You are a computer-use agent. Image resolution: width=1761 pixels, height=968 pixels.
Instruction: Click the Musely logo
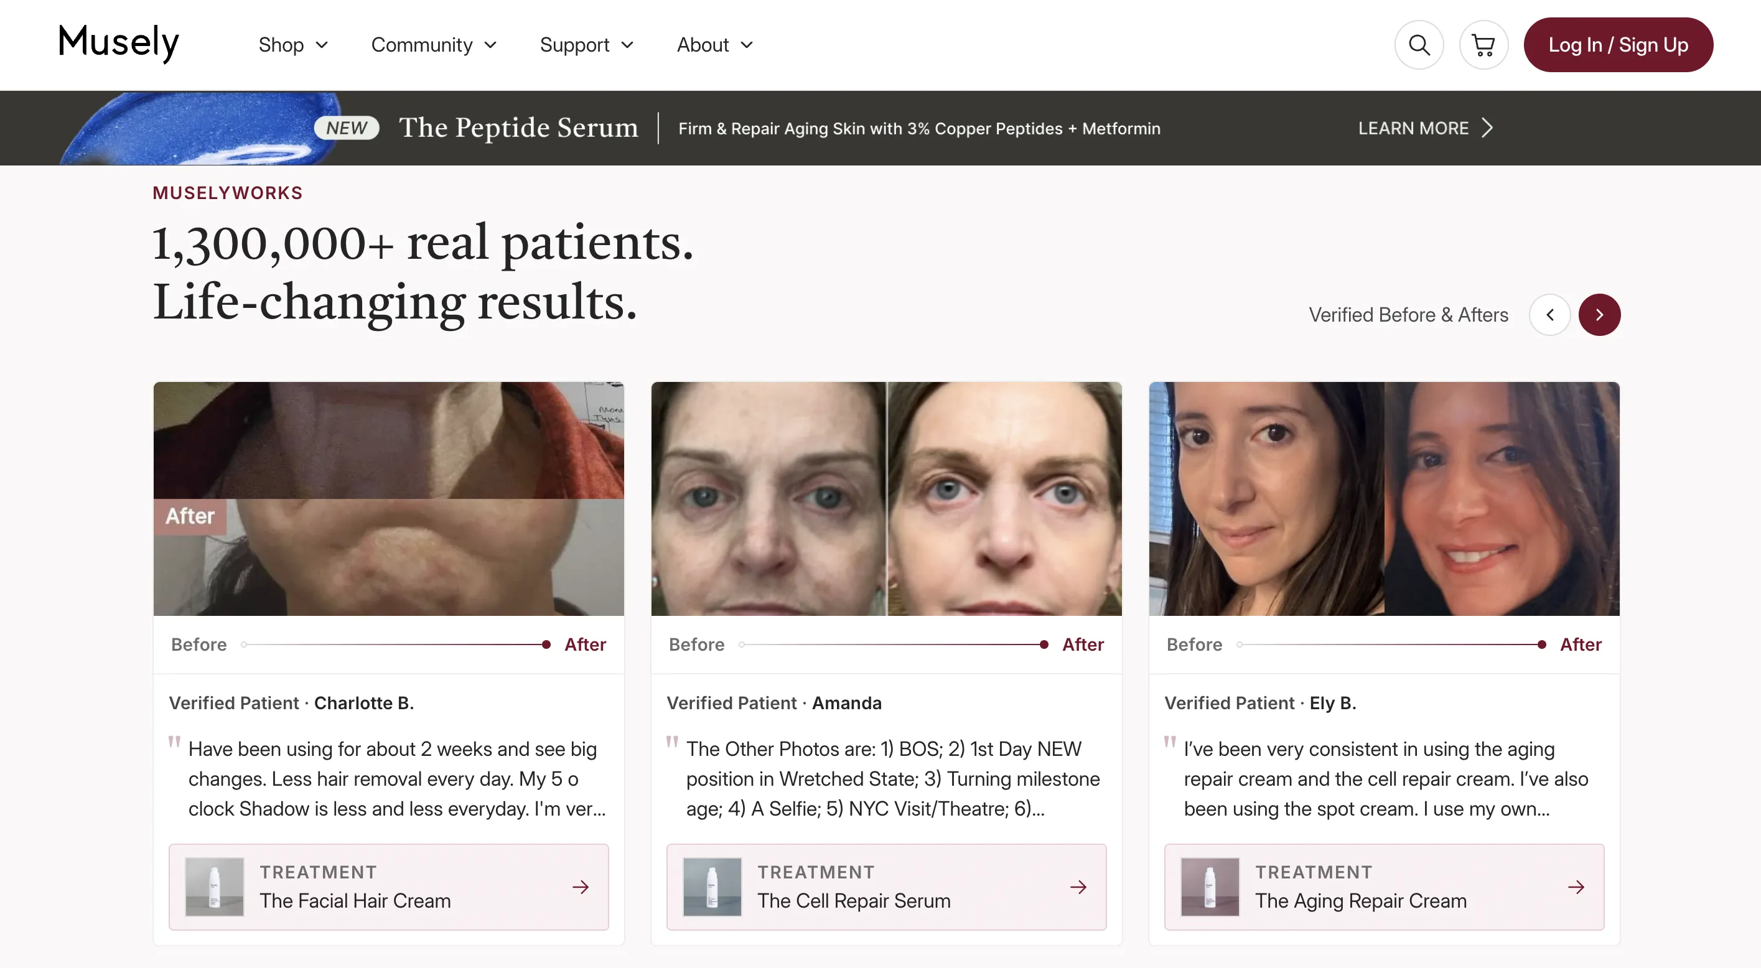(x=119, y=43)
